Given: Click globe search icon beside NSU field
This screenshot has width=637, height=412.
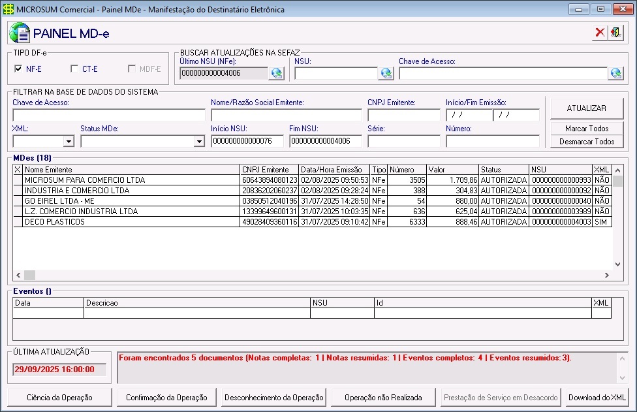Looking at the screenshot, I should (386, 73).
